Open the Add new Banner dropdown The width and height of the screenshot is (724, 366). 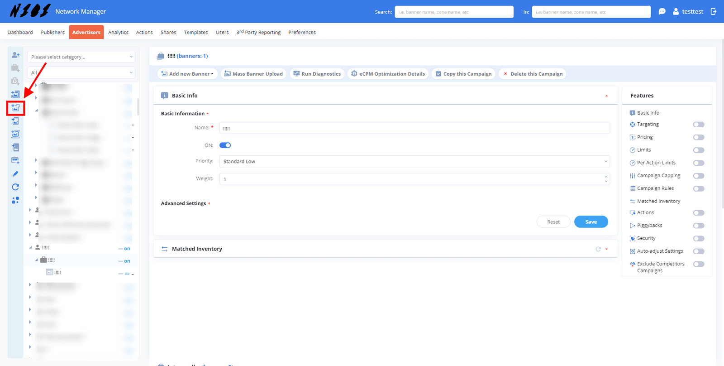click(188, 74)
